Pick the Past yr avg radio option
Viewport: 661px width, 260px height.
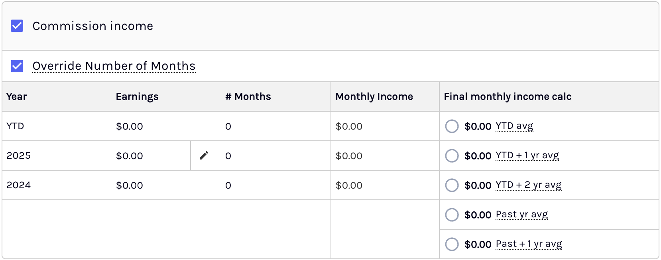tap(452, 215)
